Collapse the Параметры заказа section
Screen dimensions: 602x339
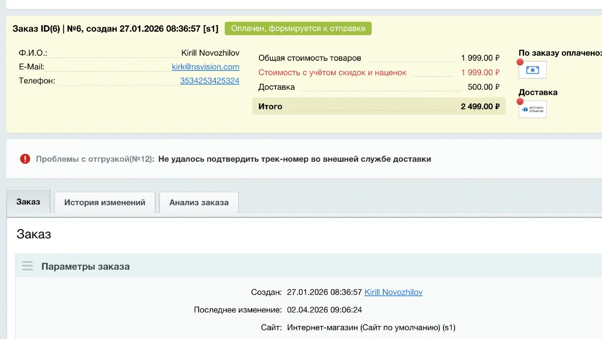pos(85,266)
